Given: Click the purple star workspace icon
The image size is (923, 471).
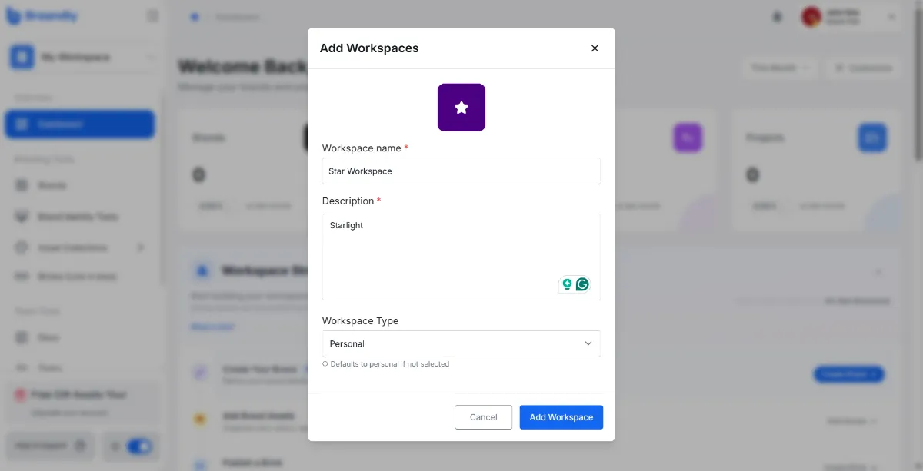Looking at the screenshot, I should pos(461,108).
